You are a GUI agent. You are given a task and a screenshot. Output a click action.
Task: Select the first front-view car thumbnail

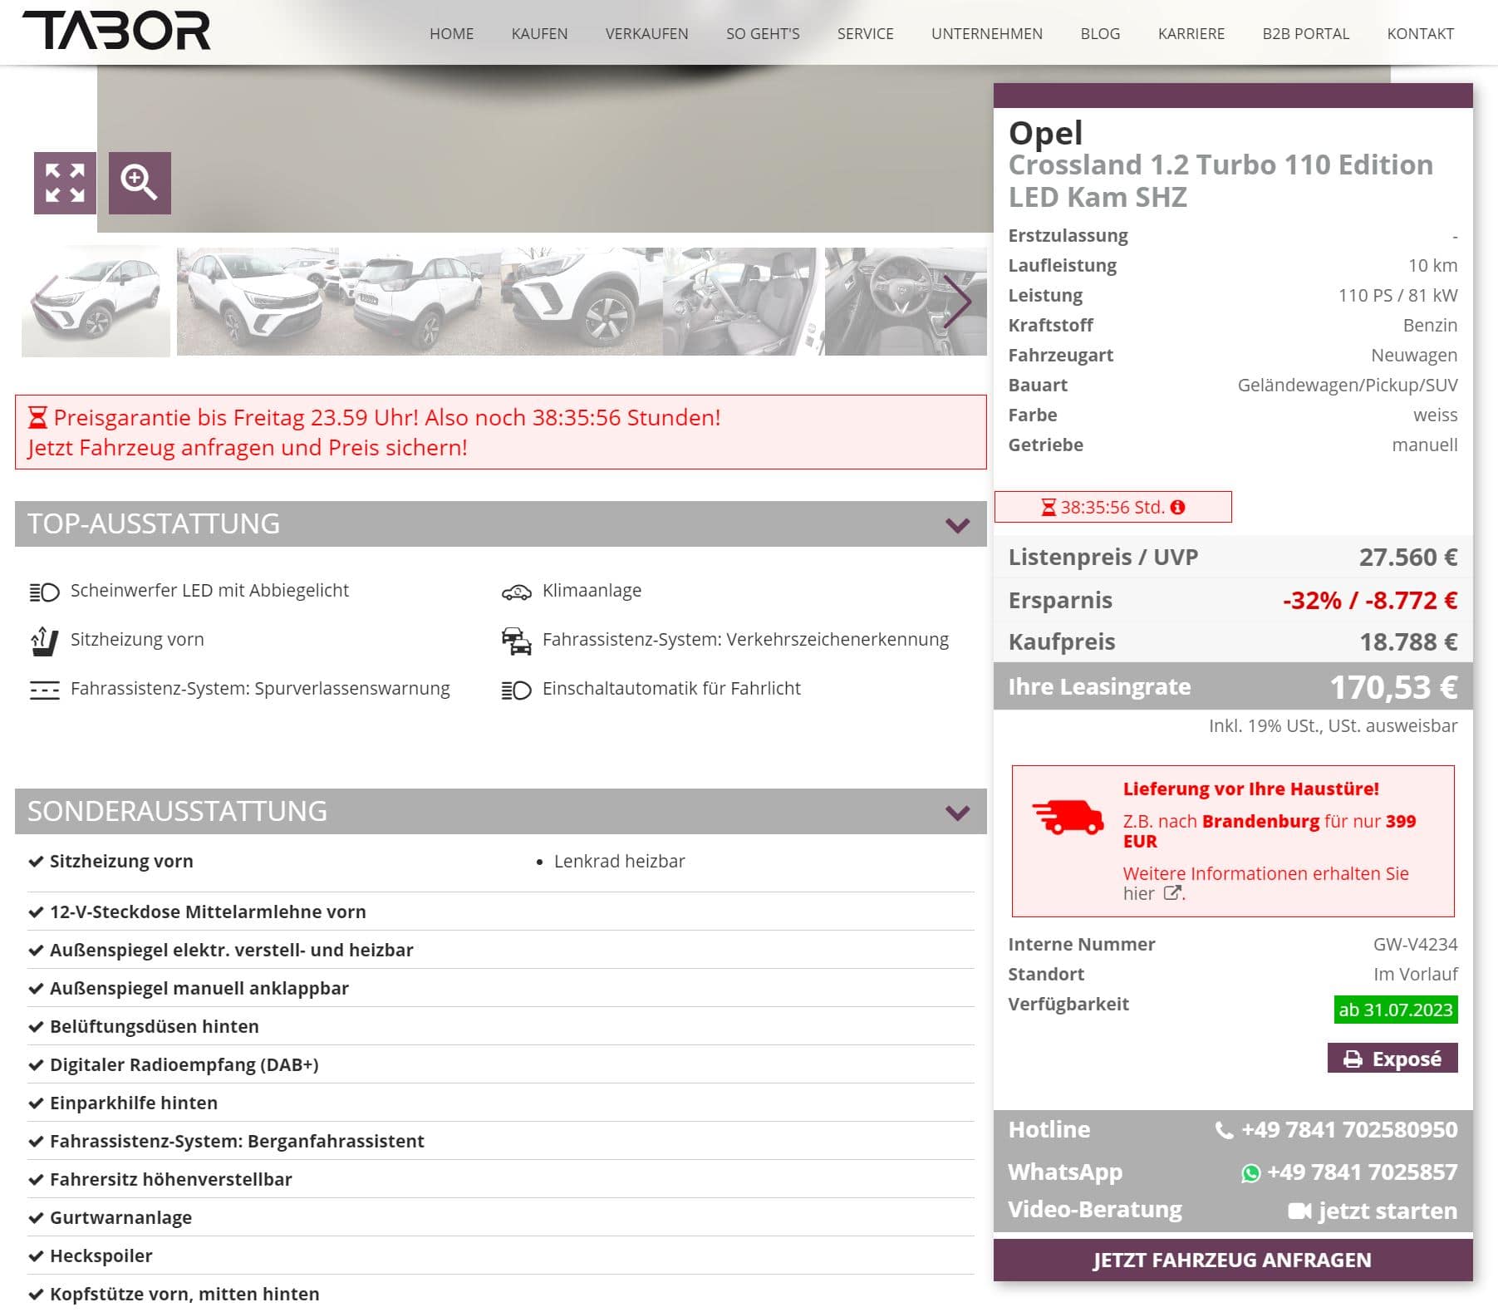[x=96, y=302]
